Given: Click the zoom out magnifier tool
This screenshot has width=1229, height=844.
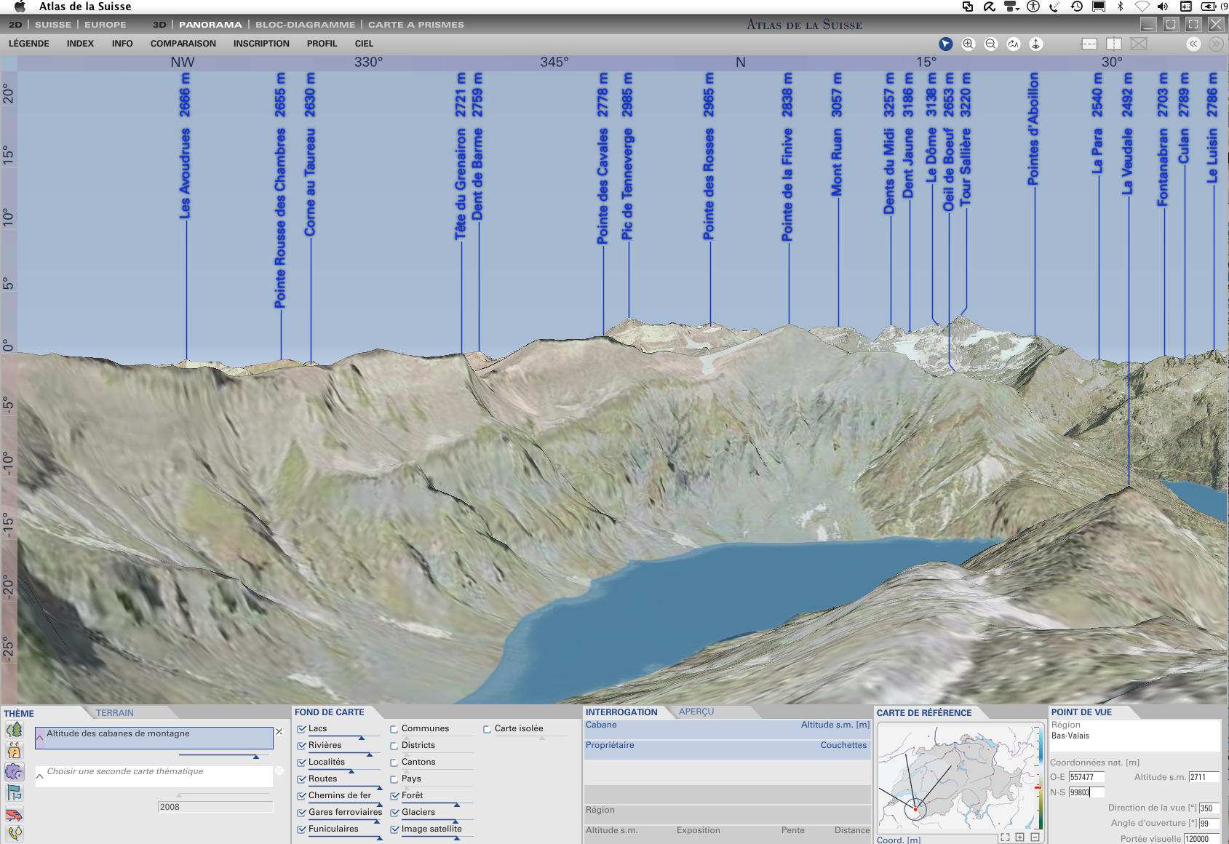Looking at the screenshot, I should click(990, 44).
